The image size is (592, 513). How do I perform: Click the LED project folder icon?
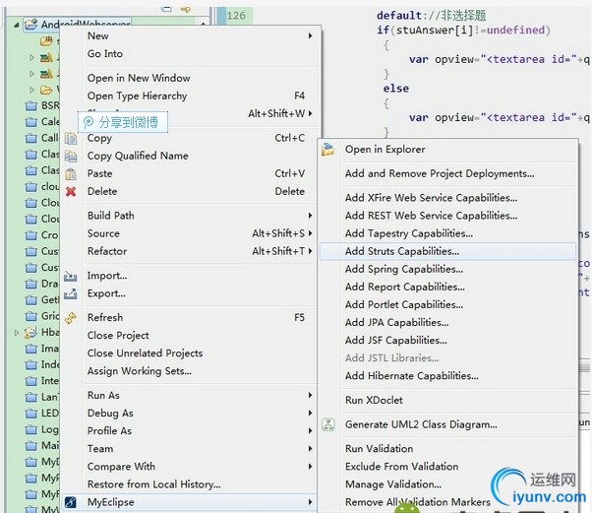pyautogui.click(x=30, y=414)
